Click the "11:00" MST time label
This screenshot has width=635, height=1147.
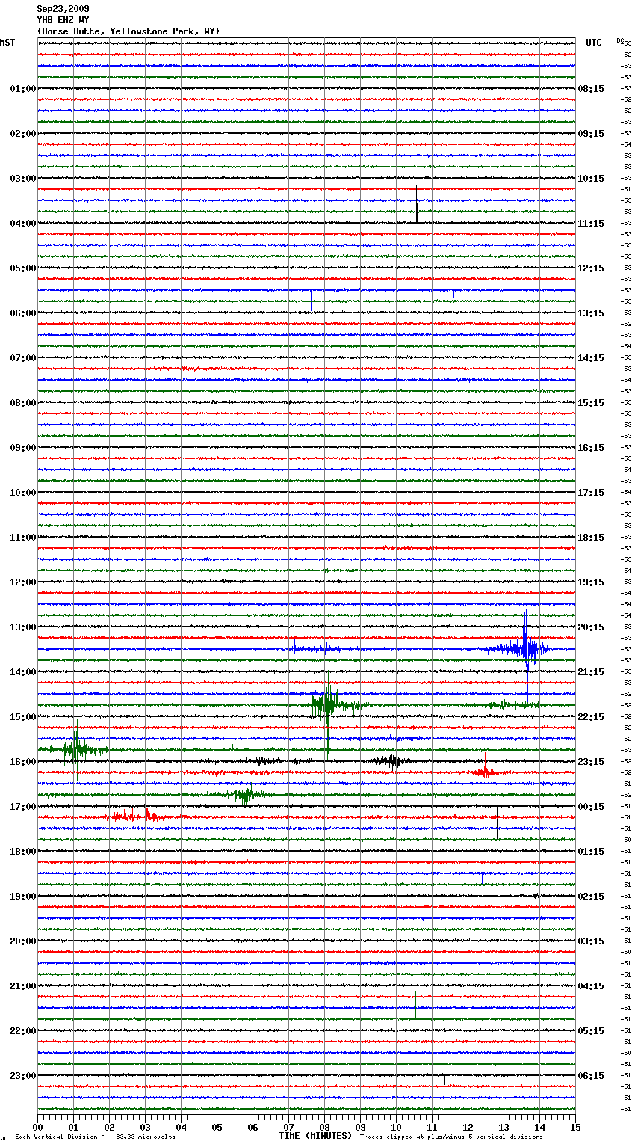coord(23,538)
